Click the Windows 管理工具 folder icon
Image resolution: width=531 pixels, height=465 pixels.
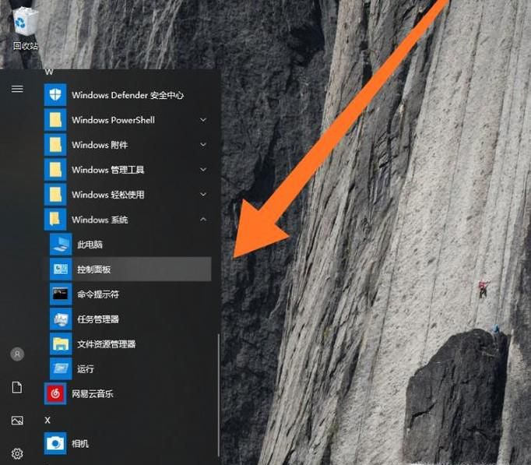(55, 170)
